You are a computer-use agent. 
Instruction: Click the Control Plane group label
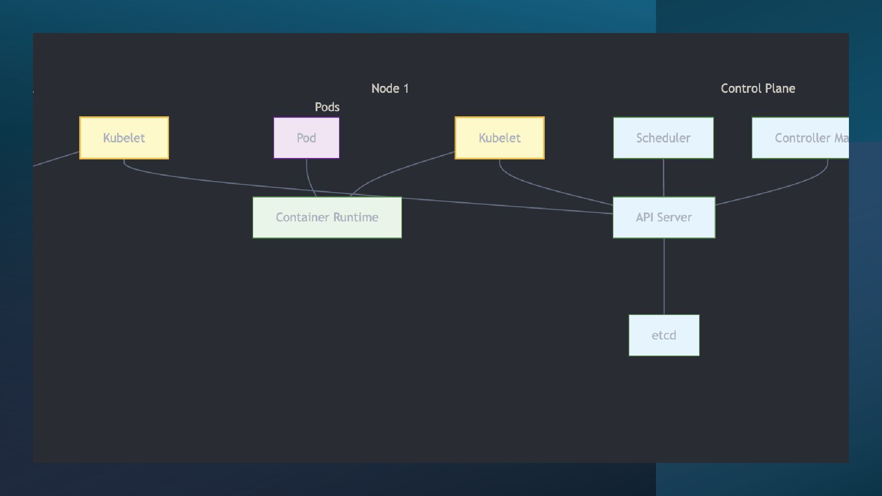(x=758, y=88)
